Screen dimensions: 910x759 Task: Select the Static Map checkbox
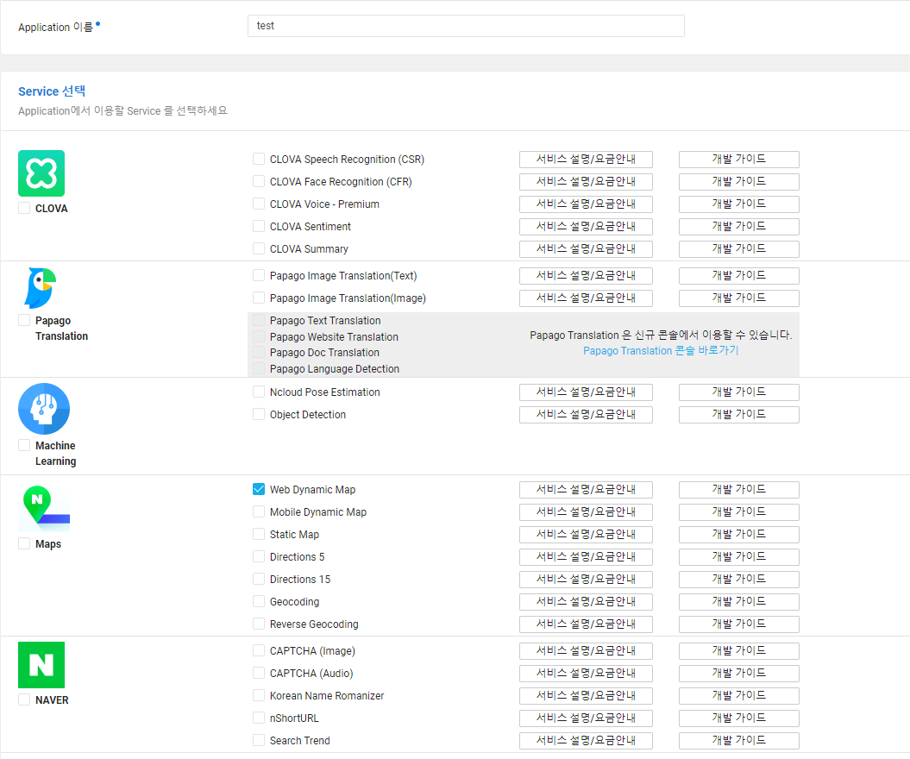[x=259, y=534]
